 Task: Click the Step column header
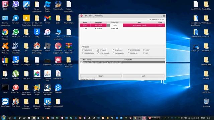[139, 22]
